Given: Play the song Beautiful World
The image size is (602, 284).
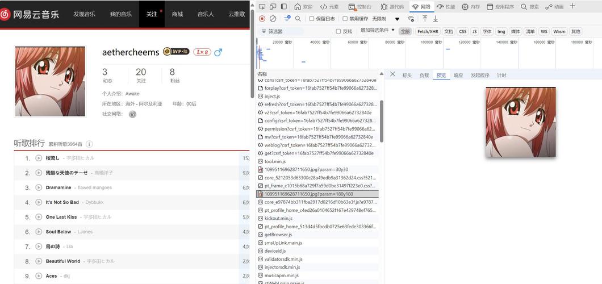Looking at the screenshot, I should tap(39, 261).
